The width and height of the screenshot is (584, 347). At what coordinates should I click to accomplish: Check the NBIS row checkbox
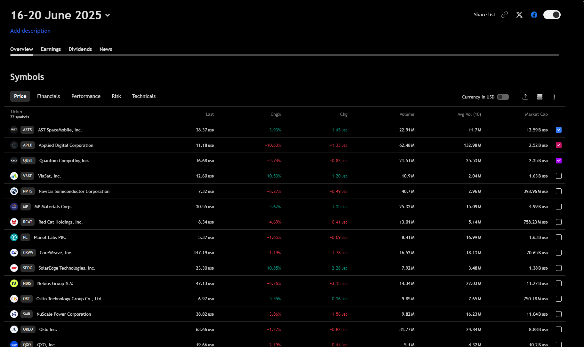coord(559,283)
